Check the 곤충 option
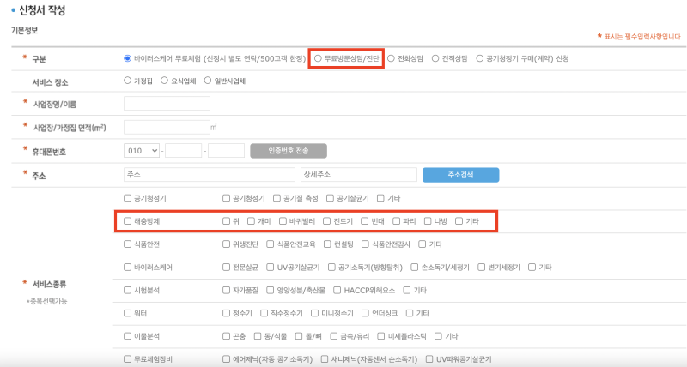Screen dimensions: 687x367 click(226, 336)
